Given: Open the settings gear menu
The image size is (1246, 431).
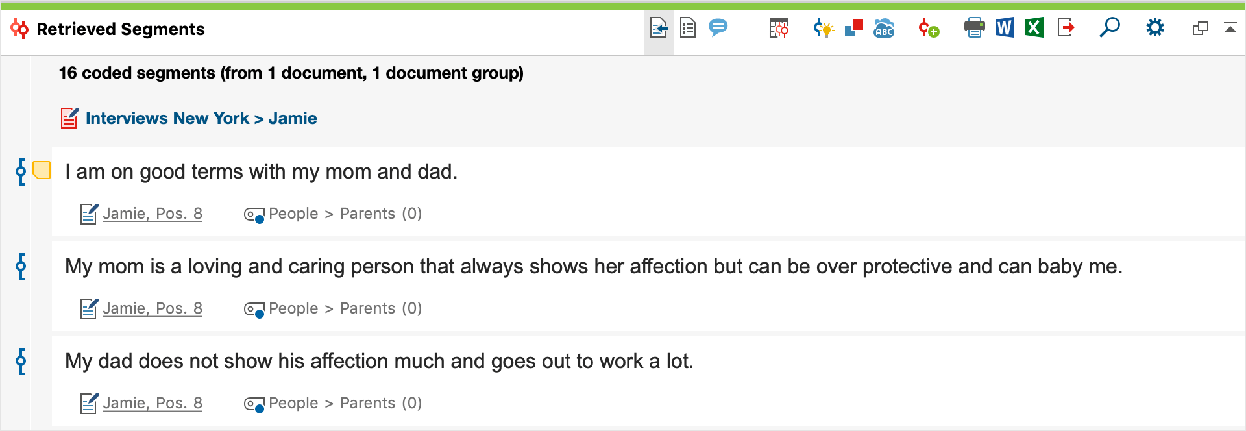Looking at the screenshot, I should click(1155, 28).
